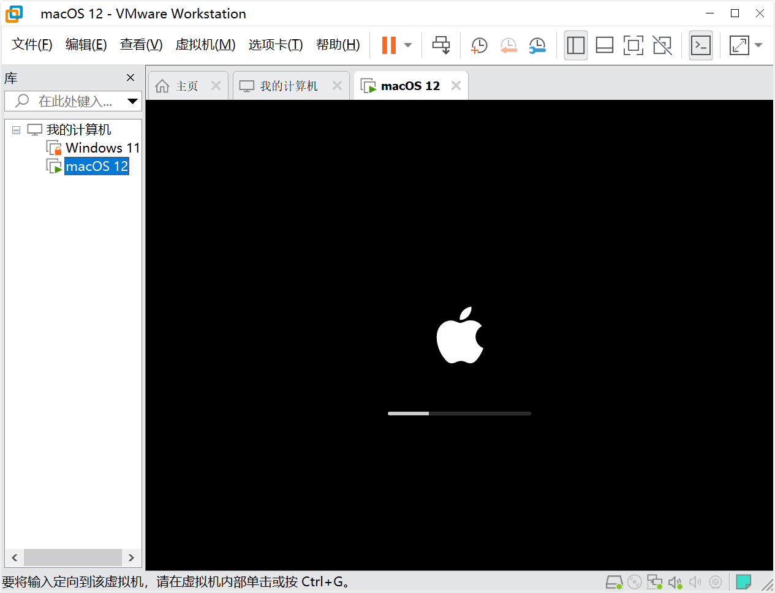
Task: Open the 虚拟机(M) menu
Action: coord(205,45)
